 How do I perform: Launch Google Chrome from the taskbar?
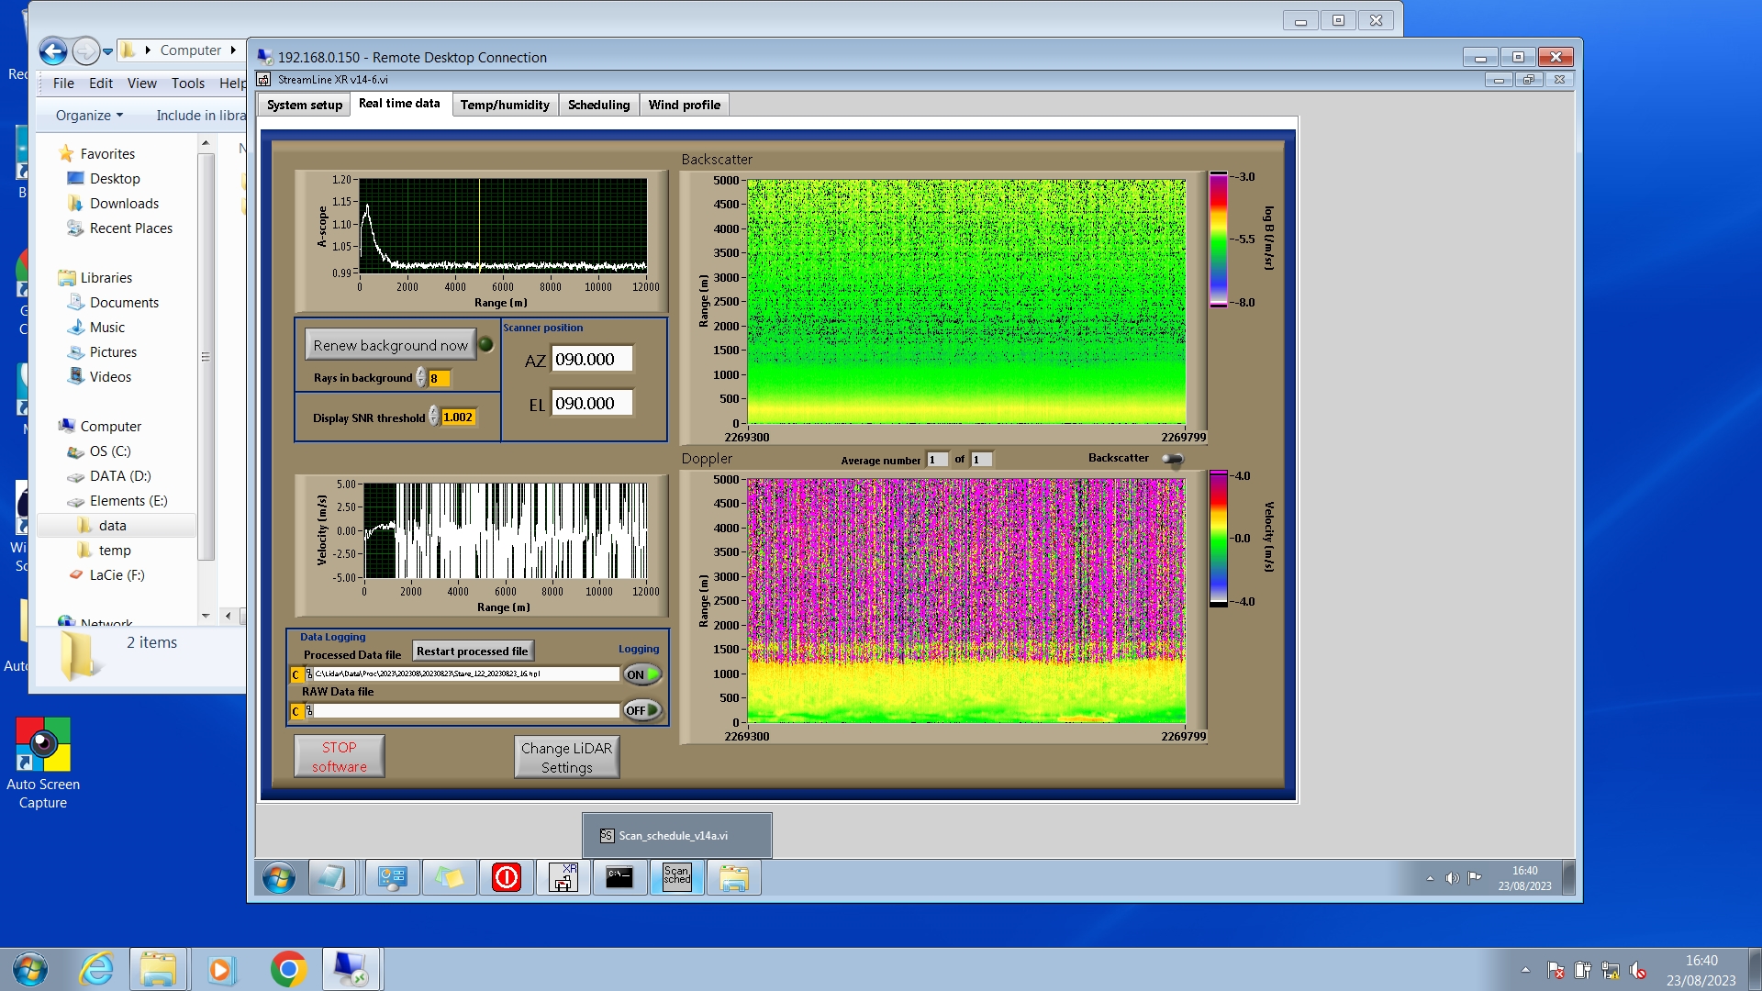(288, 969)
